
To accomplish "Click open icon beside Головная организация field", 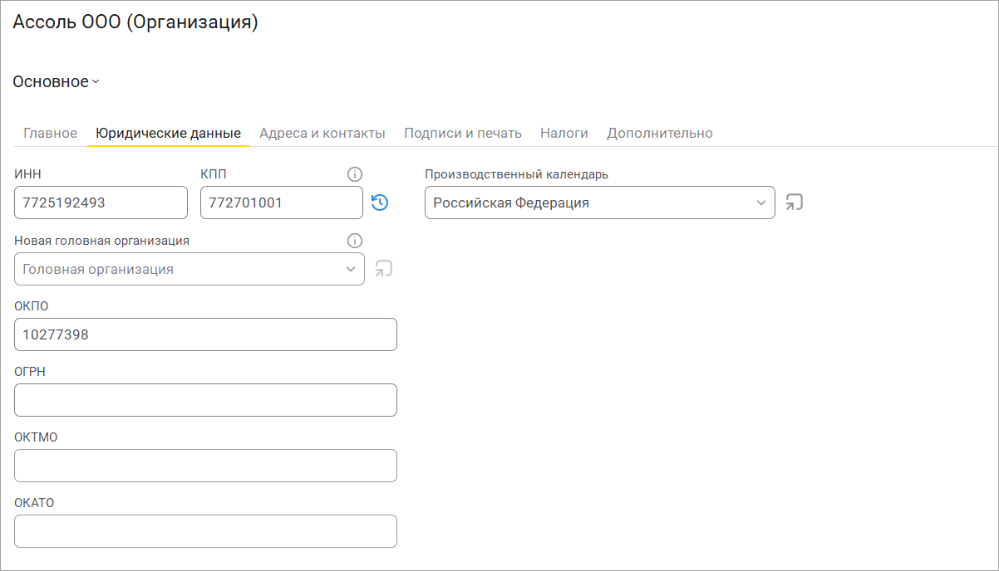I will pos(383,269).
